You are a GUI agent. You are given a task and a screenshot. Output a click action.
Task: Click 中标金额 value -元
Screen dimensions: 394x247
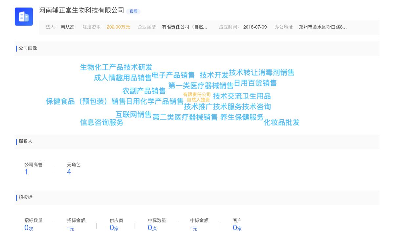coord(194,228)
